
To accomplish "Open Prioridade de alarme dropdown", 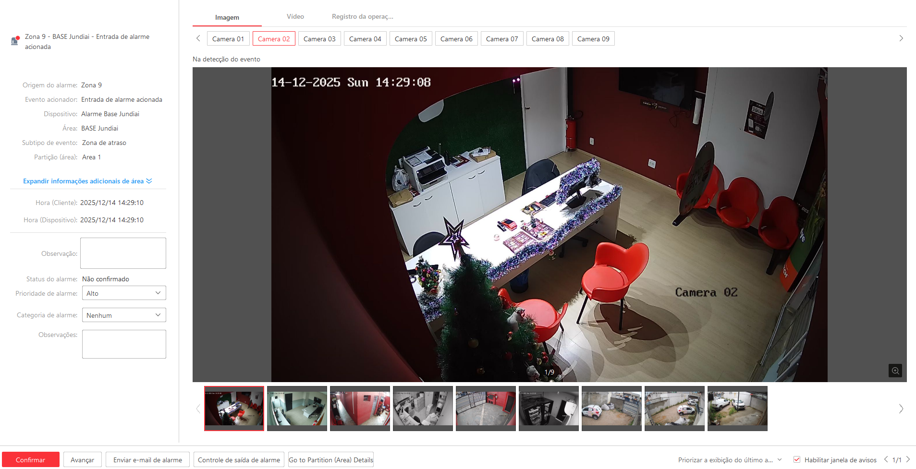I will tap(124, 293).
